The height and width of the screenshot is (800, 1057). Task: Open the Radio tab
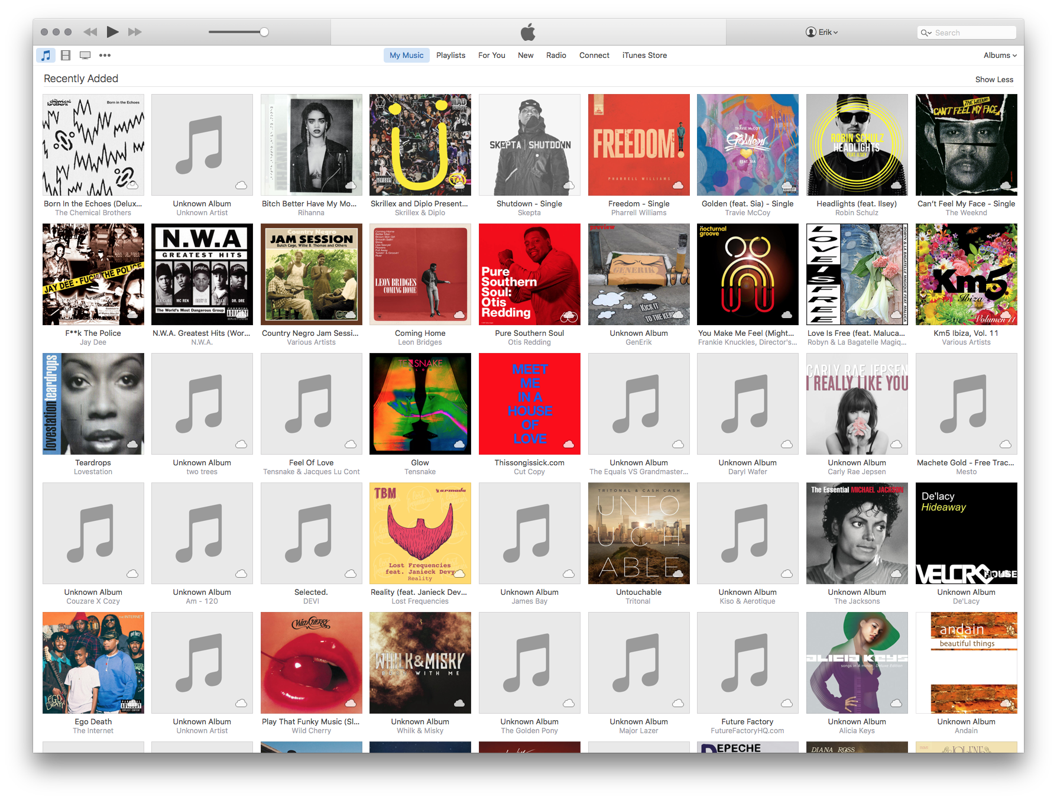[556, 55]
